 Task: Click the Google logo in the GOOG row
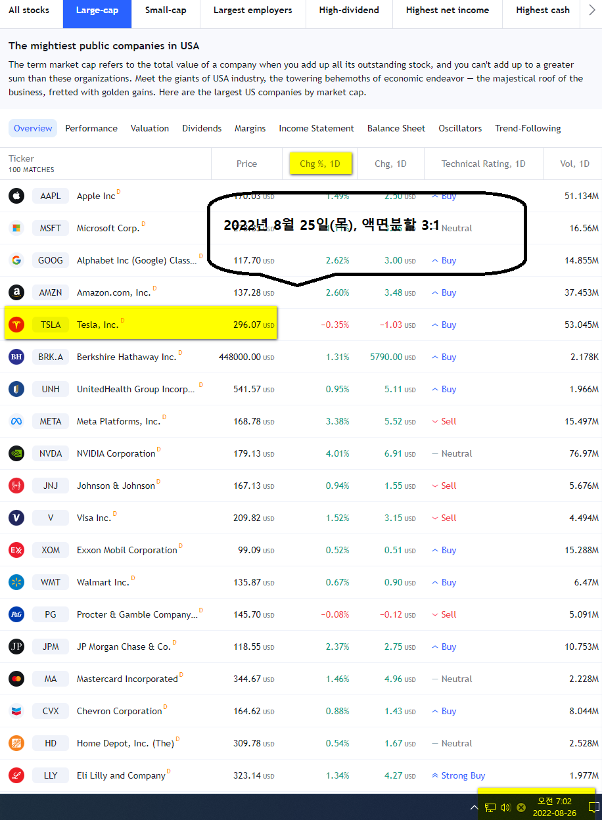coord(16,260)
